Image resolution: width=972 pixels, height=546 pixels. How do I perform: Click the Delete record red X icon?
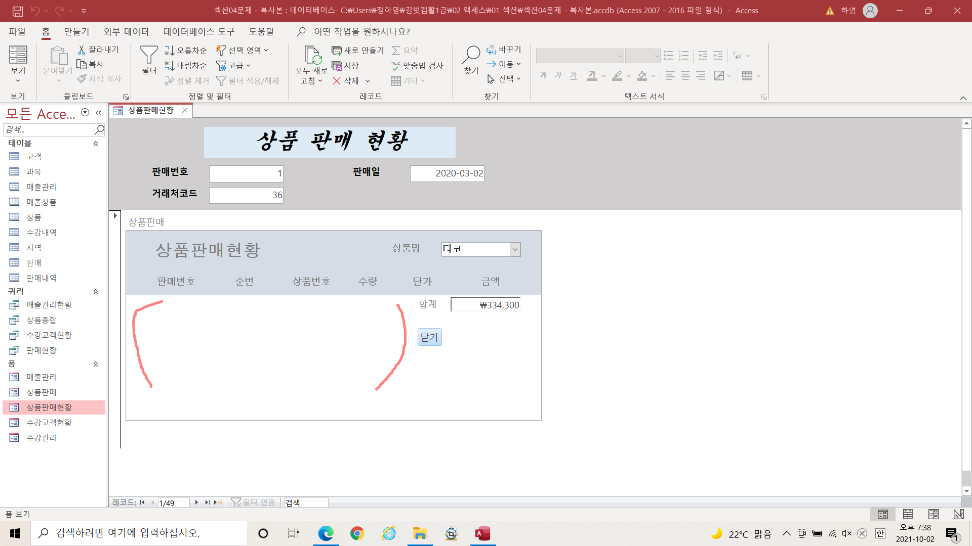[x=337, y=81]
